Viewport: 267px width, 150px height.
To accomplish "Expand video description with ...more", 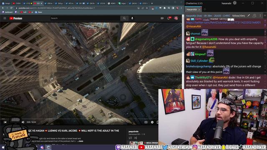I will 80,141.
